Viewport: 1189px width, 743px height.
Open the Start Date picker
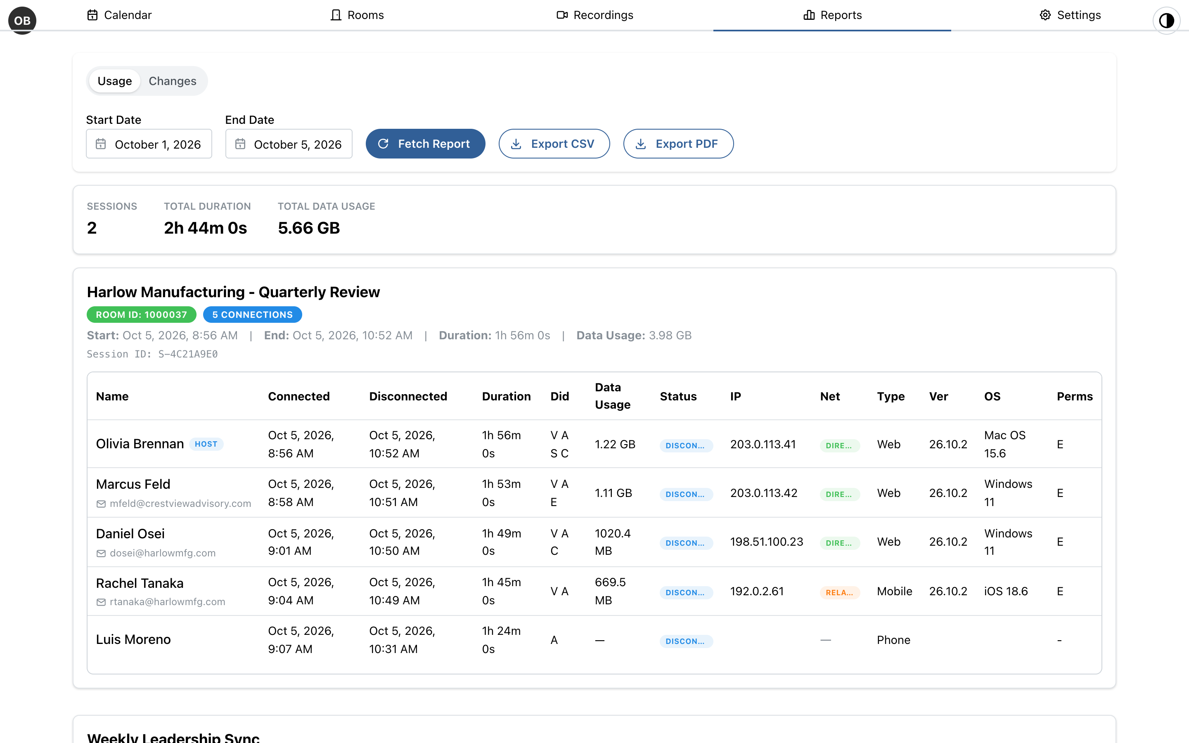click(x=149, y=144)
